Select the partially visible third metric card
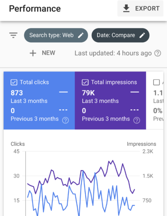Viewport: 167px width, 216px height. [155, 100]
